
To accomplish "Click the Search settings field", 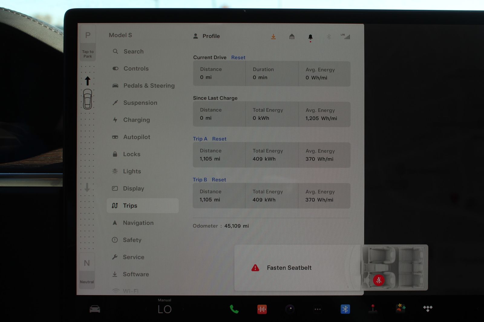I will click(133, 52).
